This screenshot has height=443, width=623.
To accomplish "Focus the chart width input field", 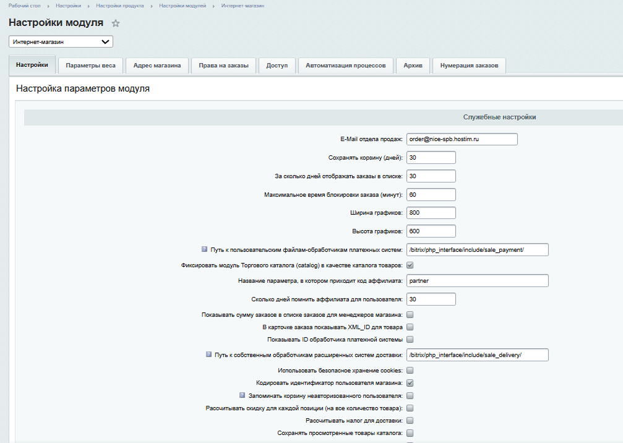I will (431, 213).
